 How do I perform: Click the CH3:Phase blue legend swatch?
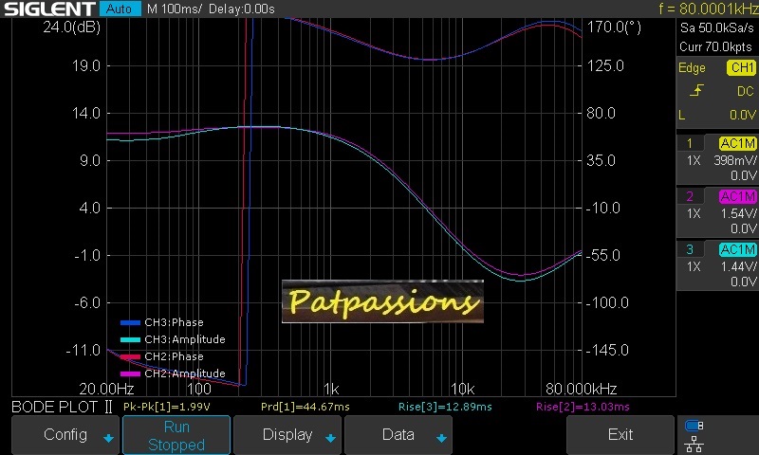[130, 322]
